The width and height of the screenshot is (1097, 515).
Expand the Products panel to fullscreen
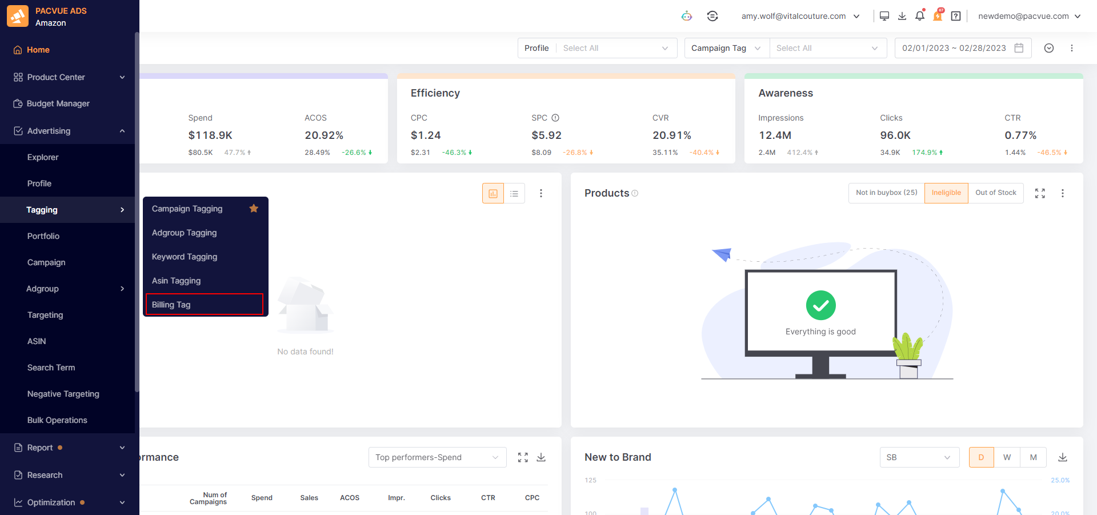(1040, 193)
